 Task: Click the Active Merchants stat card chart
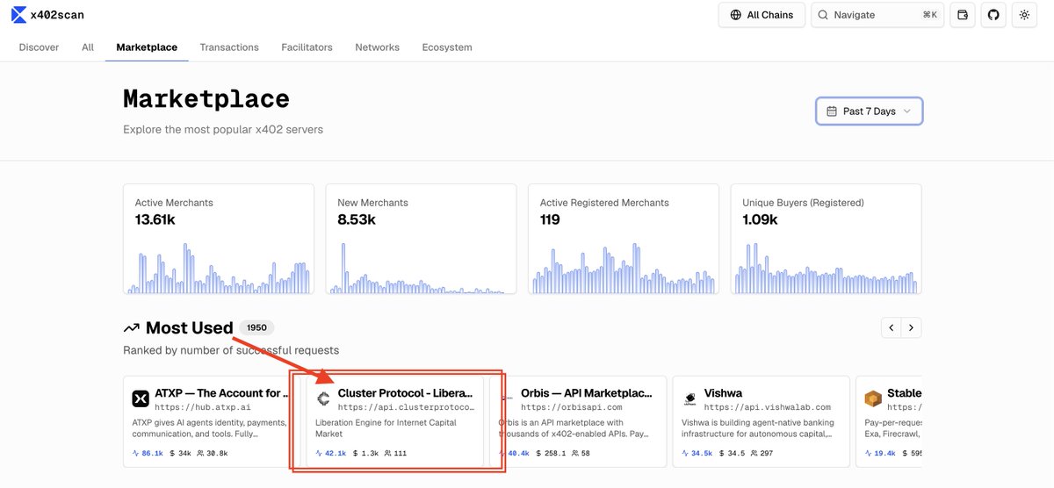tap(219, 267)
